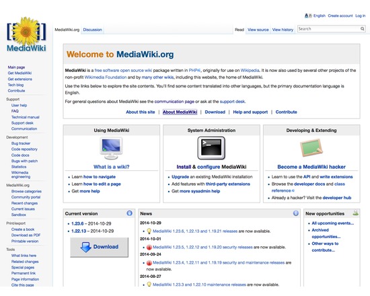Open Recent changes link
The width and height of the screenshot is (370, 296).
(24, 203)
